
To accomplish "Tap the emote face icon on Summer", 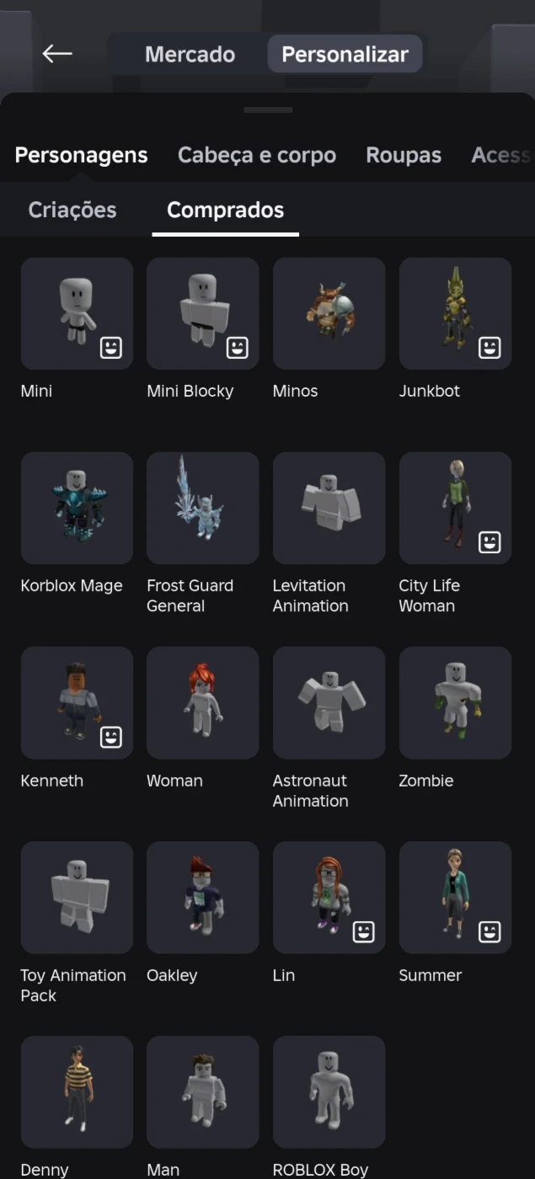I will click(x=490, y=932).
